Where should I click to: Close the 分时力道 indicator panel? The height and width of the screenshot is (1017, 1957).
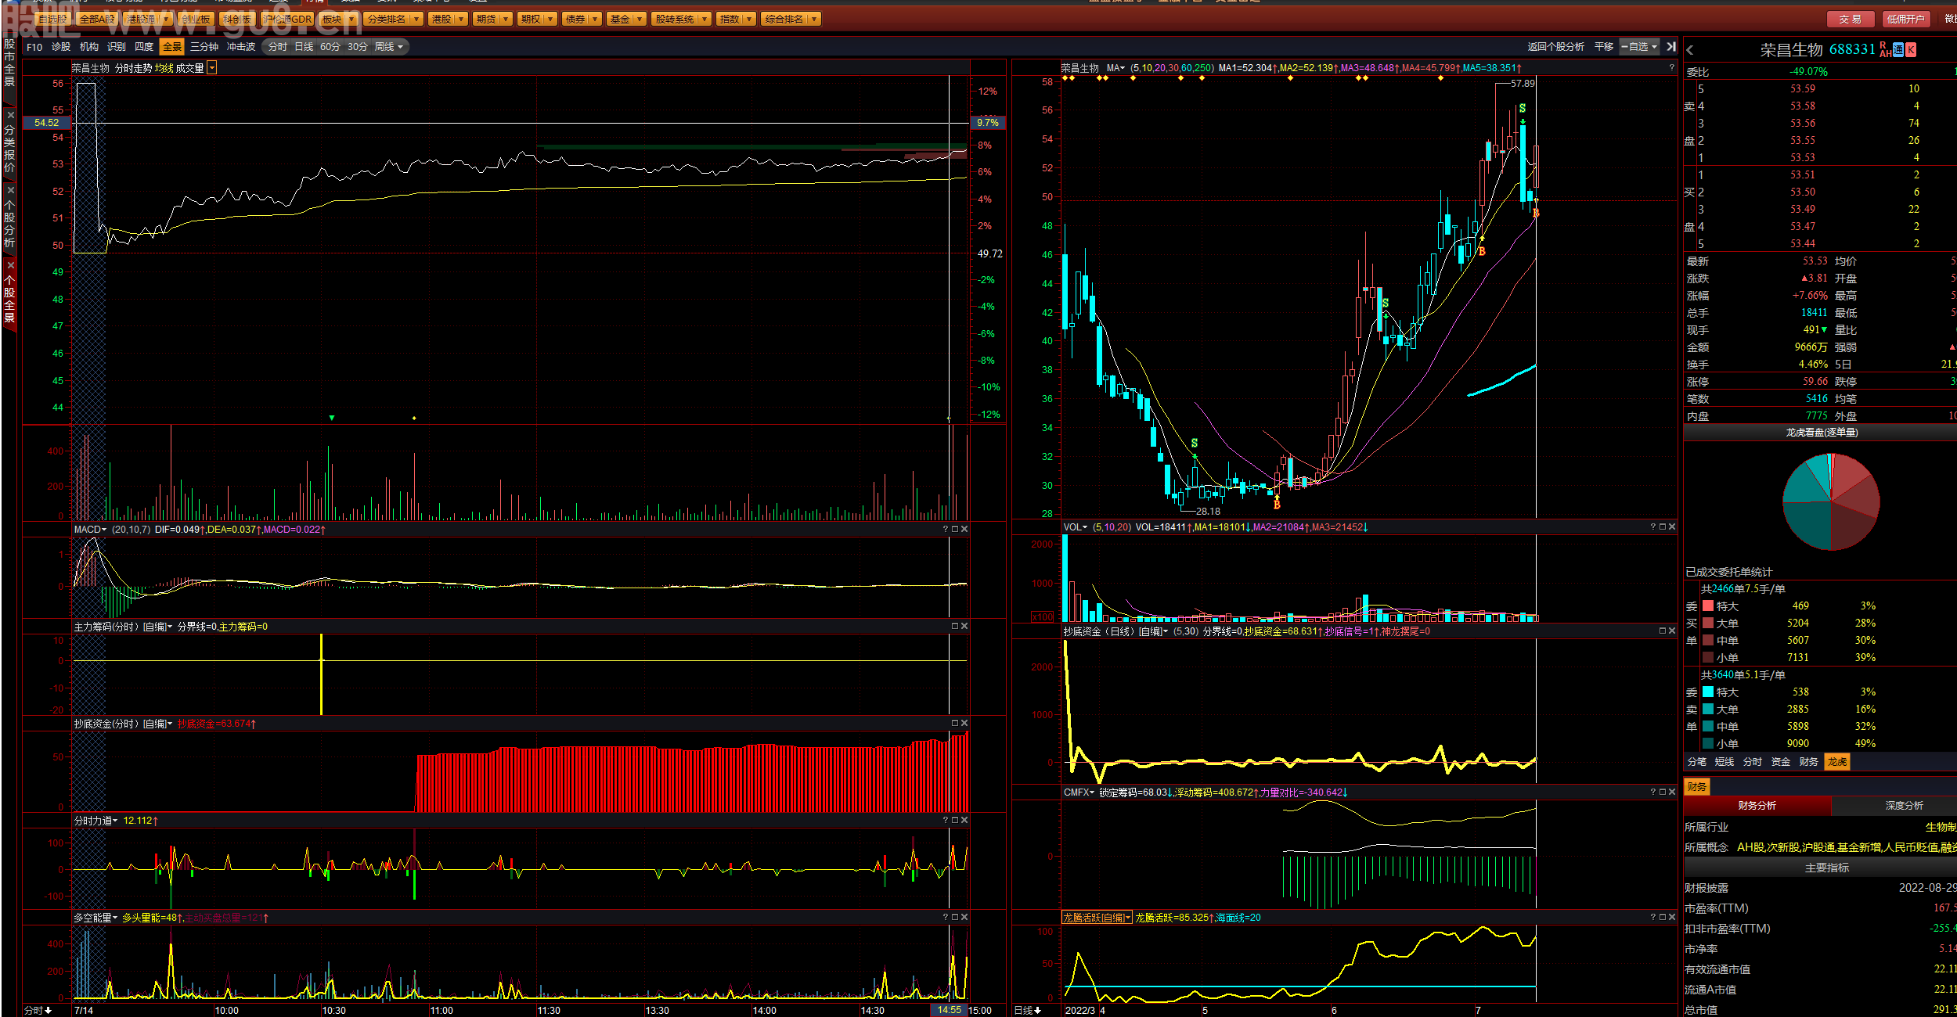click(x=964, y=821)
